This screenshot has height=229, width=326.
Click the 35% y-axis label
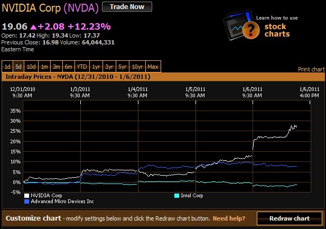tap(16, 111)
